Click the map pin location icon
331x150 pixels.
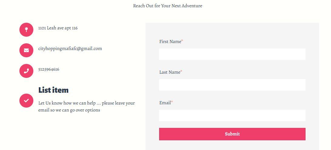(x=26, y=30)
